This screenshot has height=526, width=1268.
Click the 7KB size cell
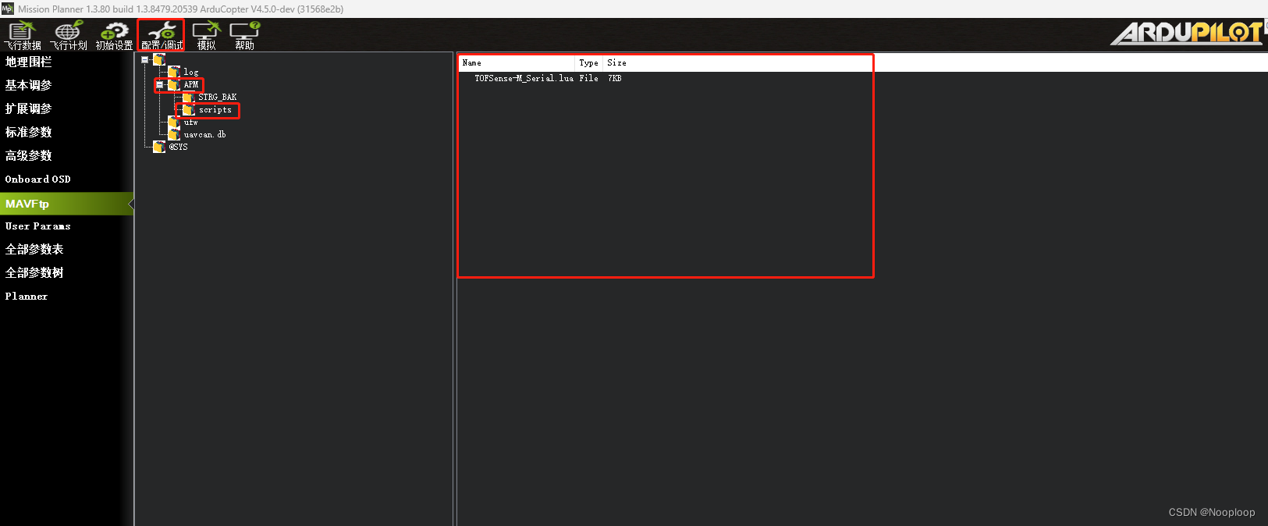(615, 78)
